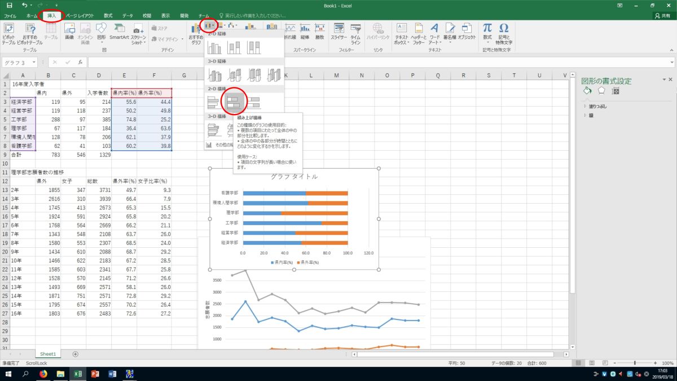Image resolution: width=677 pixels, height=381 pixels.
Task: Switch to the ページレイアウト tab
Action: click(80, 16)
